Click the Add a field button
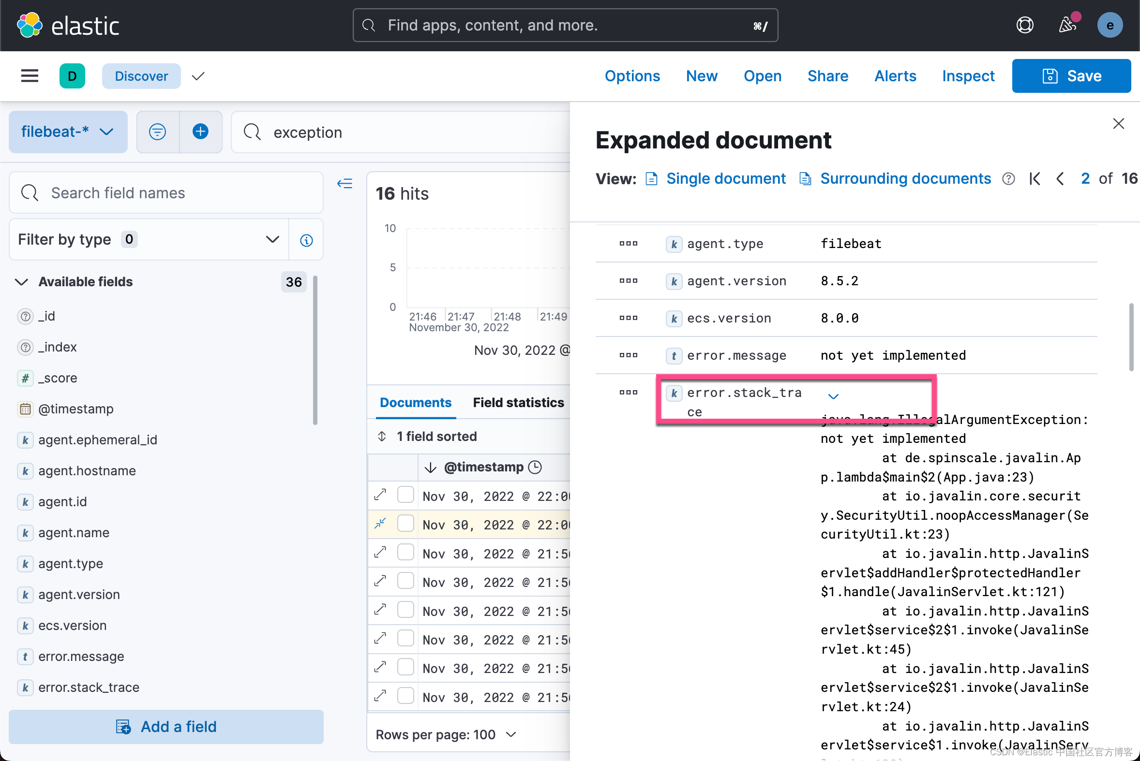The width and height of the screenshot is (1140, 761). coord(166,727)
